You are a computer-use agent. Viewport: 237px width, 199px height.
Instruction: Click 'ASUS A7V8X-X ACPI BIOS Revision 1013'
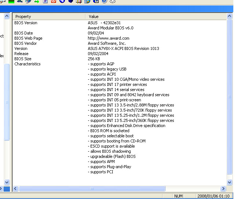[x=123, y=48]
